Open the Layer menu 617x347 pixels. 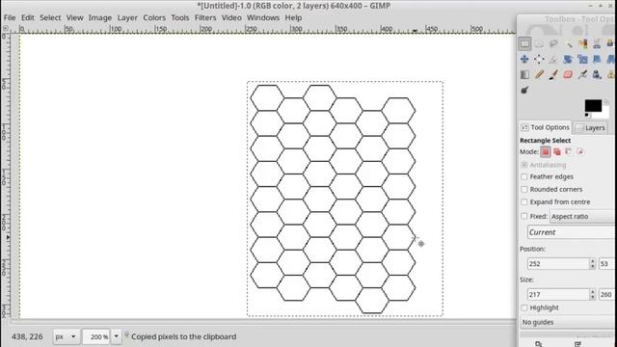coord(127,17)
